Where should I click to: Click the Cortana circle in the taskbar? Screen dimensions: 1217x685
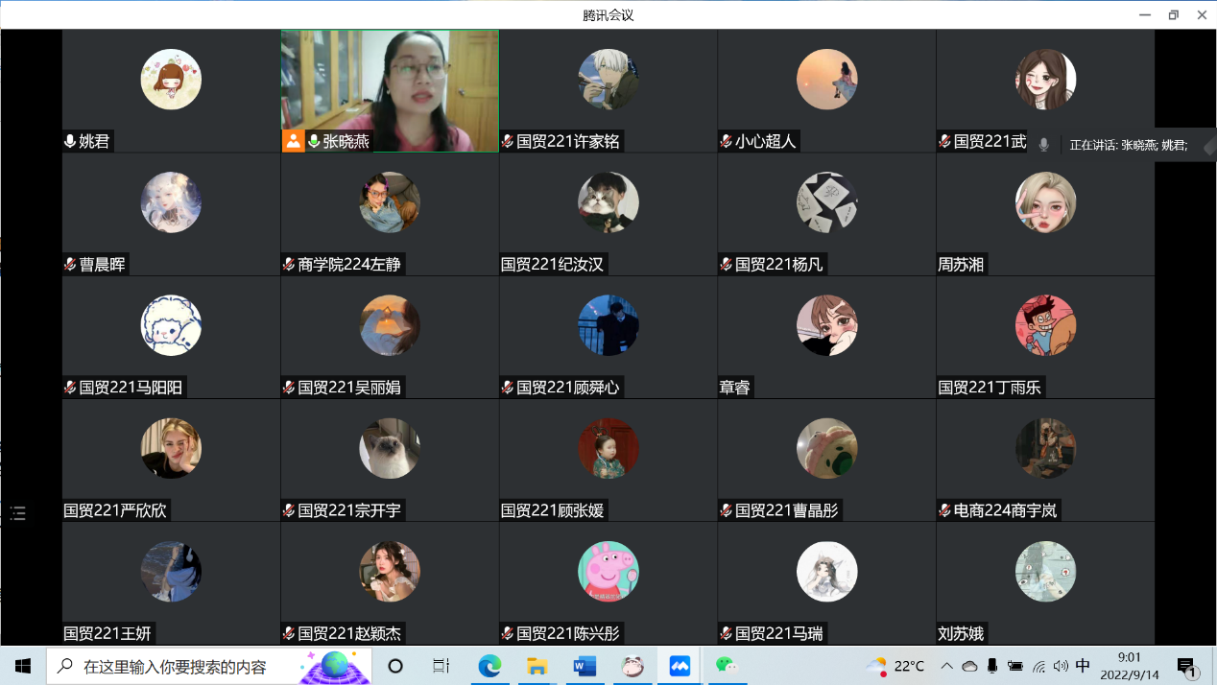coord(395,666)
